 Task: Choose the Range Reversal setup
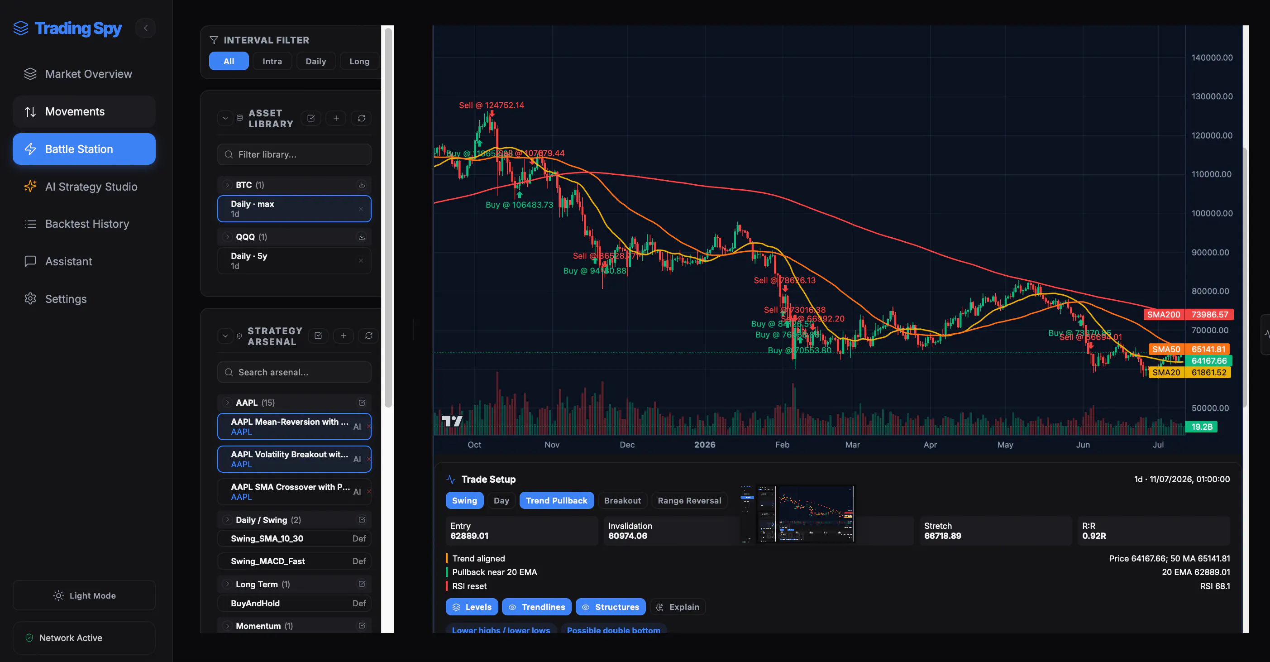coord(689,501)
